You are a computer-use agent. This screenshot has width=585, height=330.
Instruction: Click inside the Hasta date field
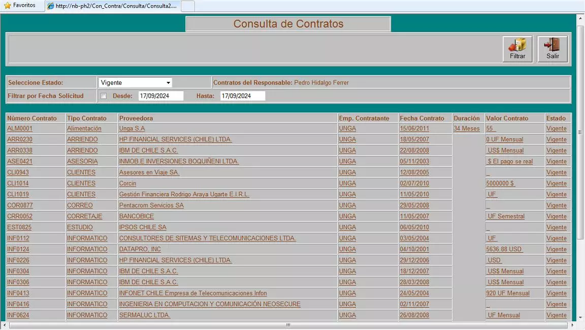[x=242, y=96]
